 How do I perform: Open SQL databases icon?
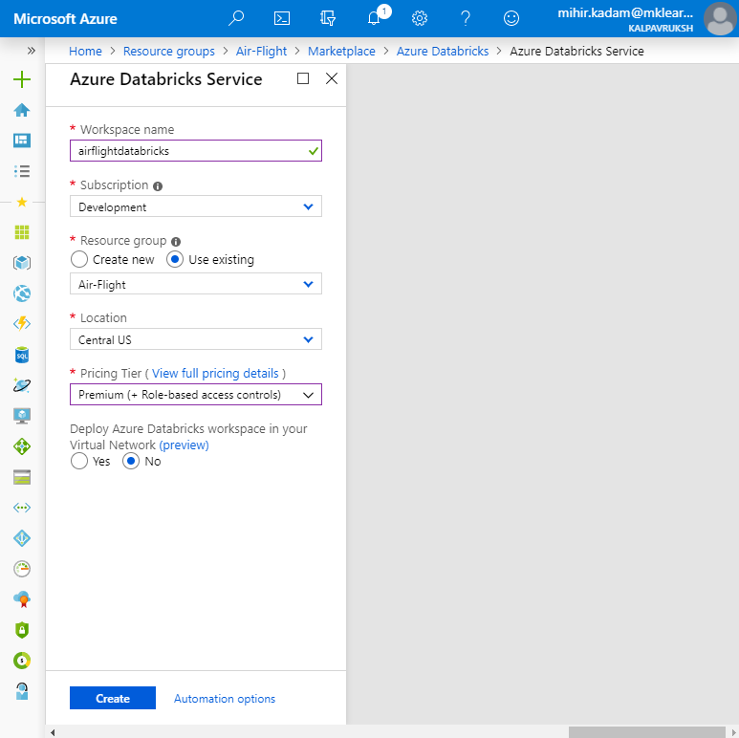point(22,355)
